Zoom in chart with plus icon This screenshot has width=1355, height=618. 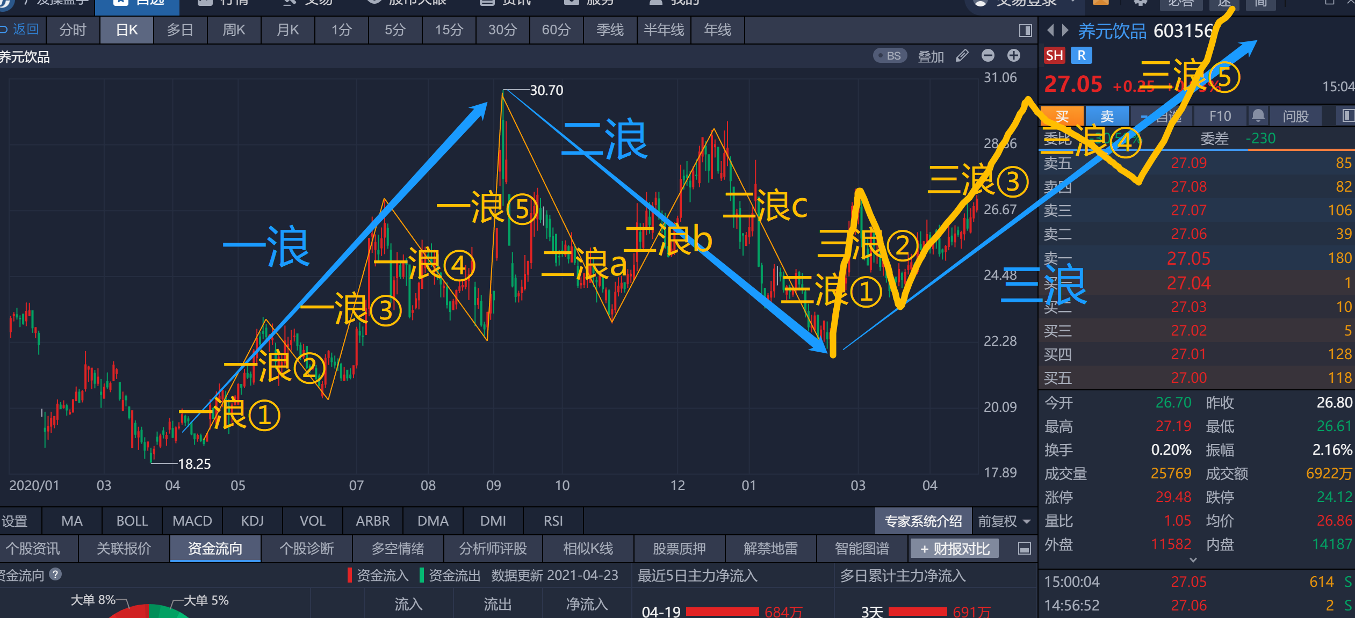(x=1013, y=56)
